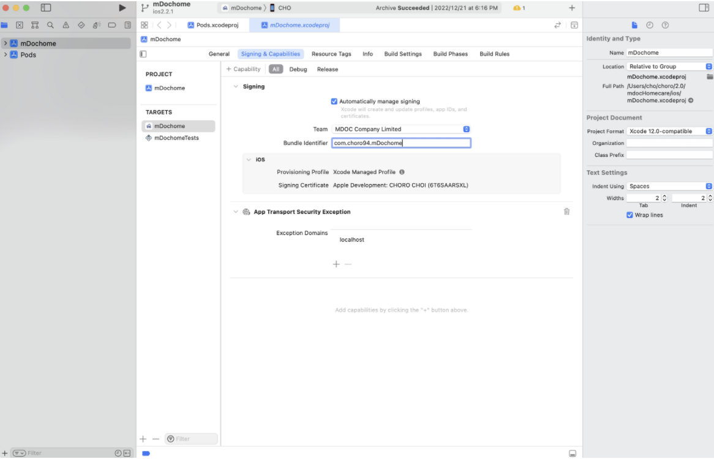Click the editor refresh arrows icon
Viewport: 714px width, 459px height.
click(557, 25)
